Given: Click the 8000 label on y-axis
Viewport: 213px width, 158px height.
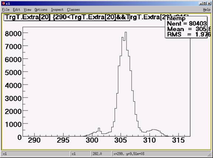Looking at the screenshot, I should coord(13,33).
